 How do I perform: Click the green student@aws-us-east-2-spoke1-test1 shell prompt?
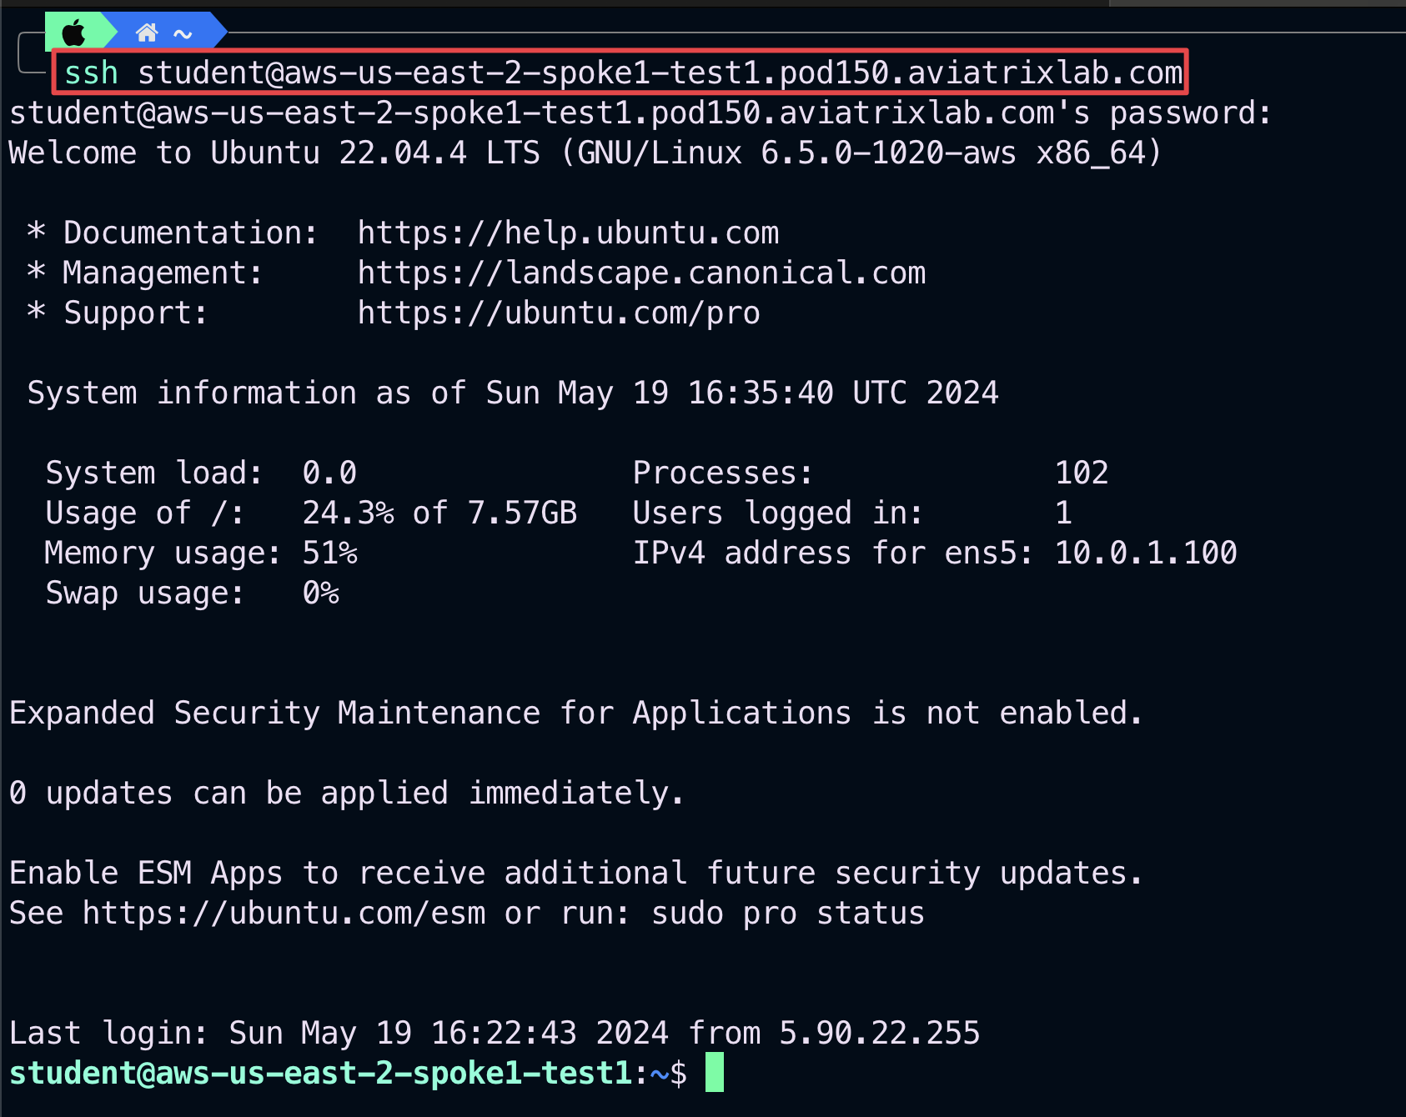tap(320, 1073)
